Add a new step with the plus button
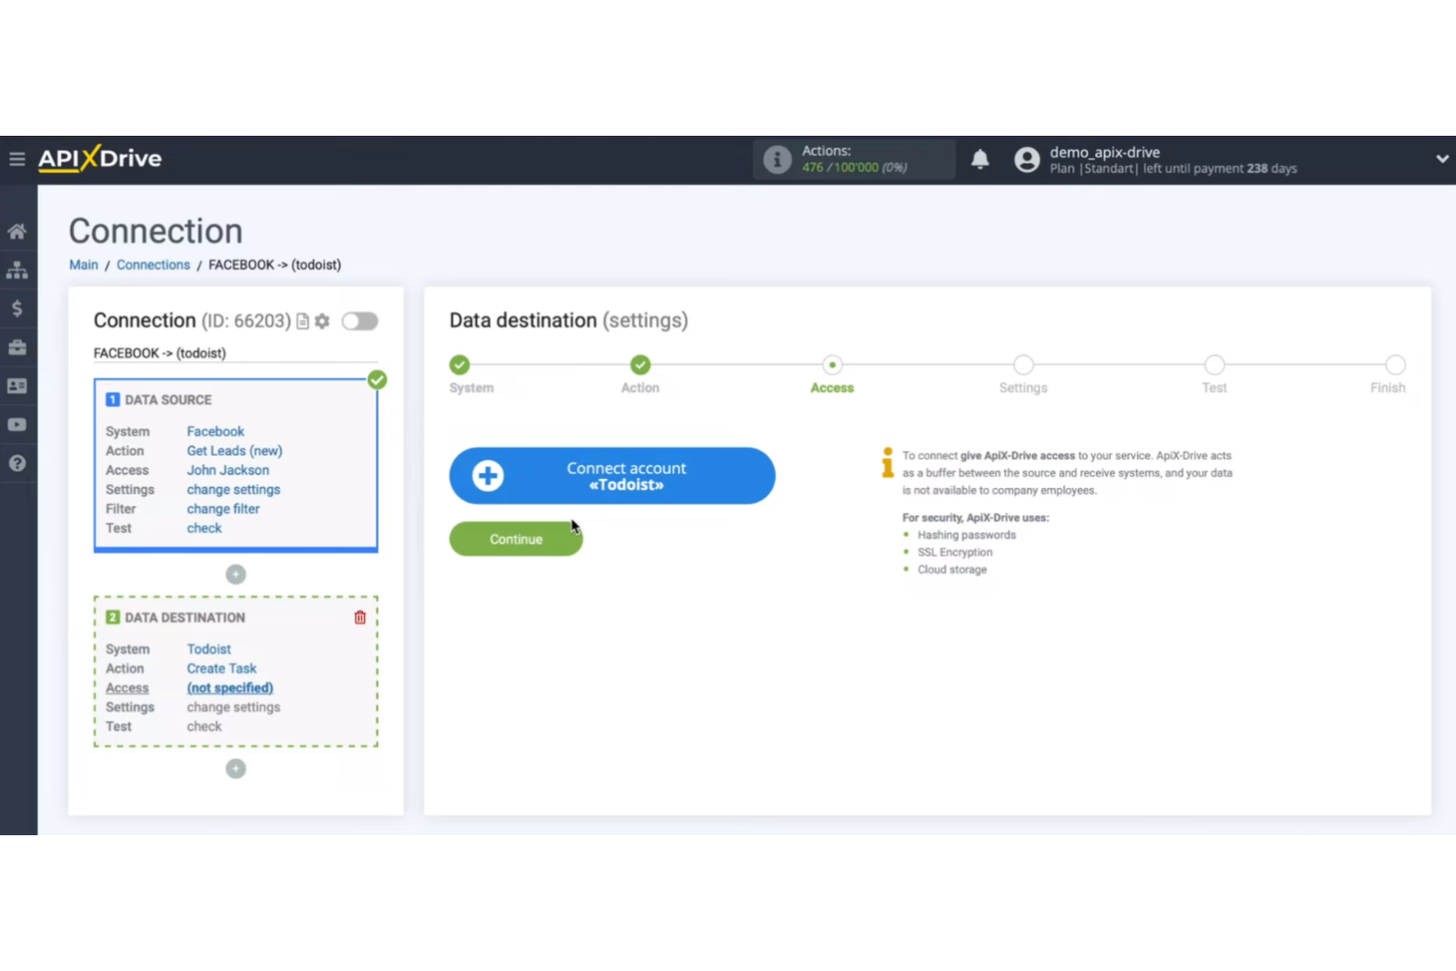 (235, 574)
